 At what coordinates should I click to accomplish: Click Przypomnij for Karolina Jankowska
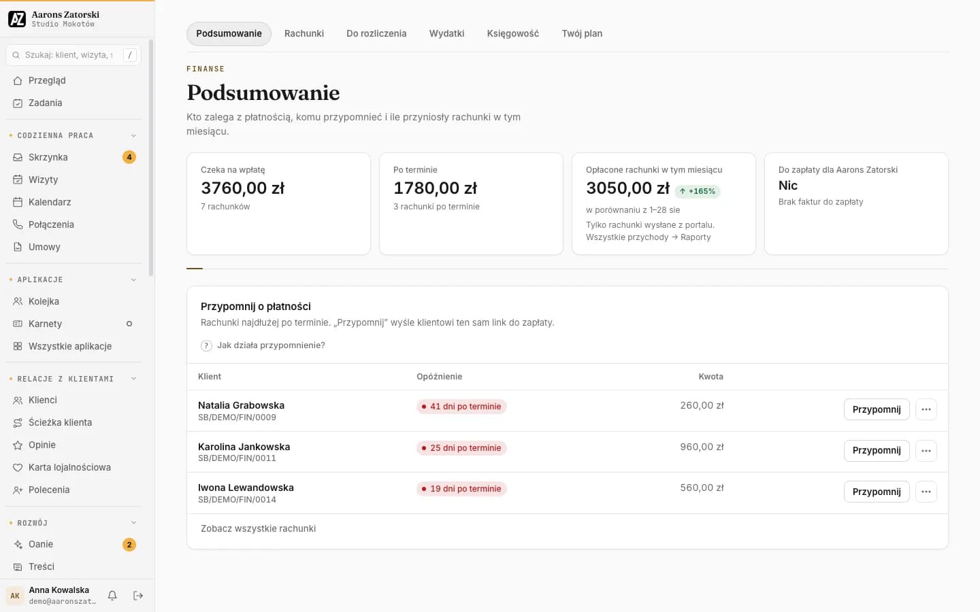(877, 451)
